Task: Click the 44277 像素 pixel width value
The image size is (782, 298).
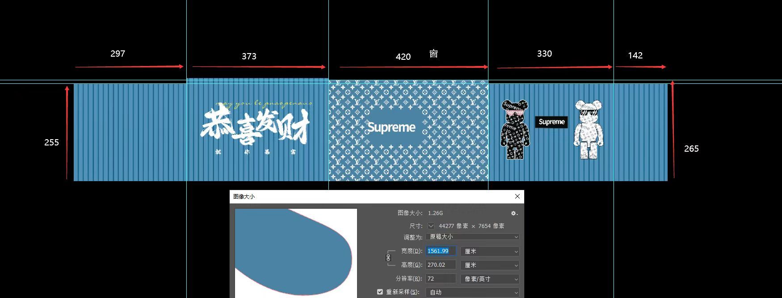Action: click(453, 226)
